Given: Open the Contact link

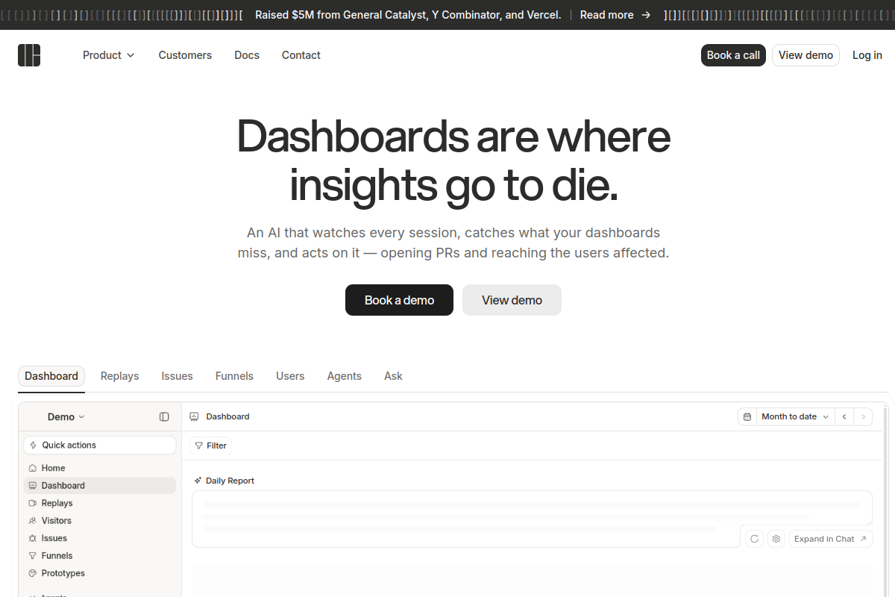Looking at the screenshot, I should [x=301, y=55].
